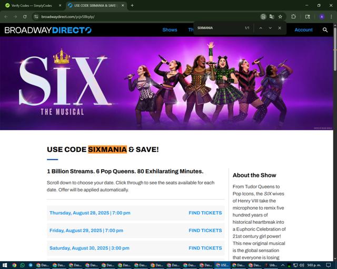
Task: Open the Shows navigation menu
Action: click(170, 30)
